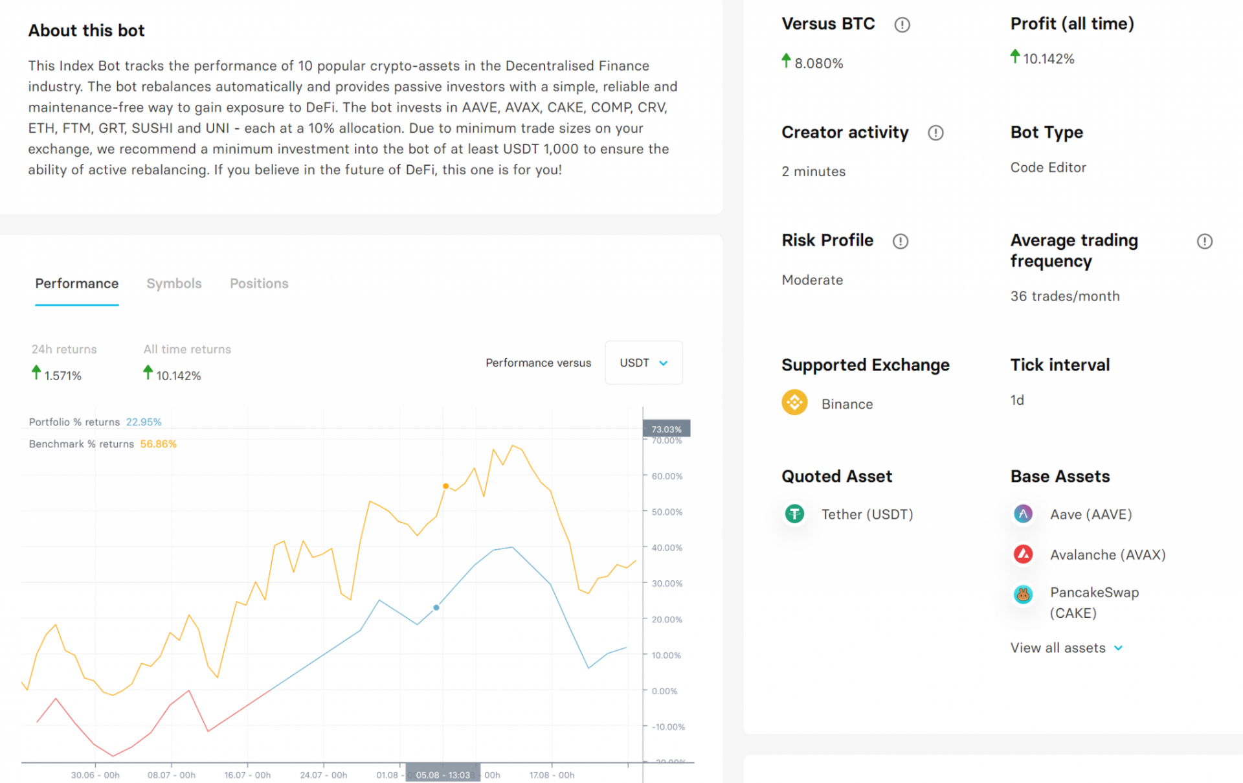Viewport: 1243px width, 783px height.
Task: Switch to the Symbols tab
Action: (x=174, y=284)
